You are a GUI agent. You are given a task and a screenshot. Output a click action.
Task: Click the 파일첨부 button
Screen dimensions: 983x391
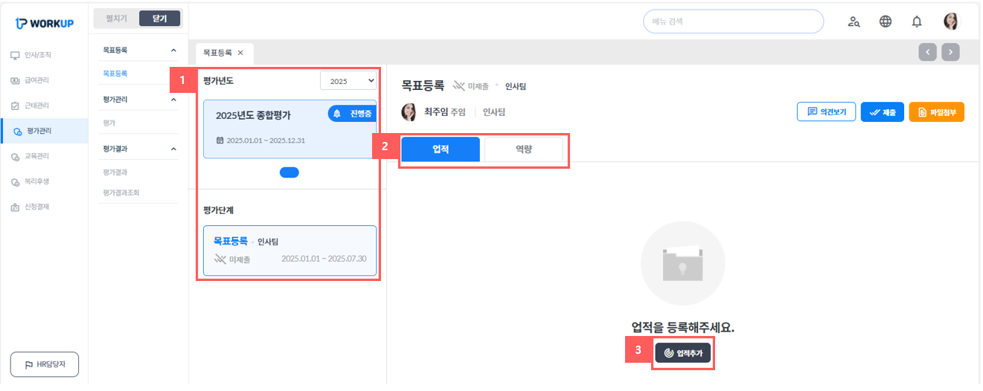coord(936,112)
